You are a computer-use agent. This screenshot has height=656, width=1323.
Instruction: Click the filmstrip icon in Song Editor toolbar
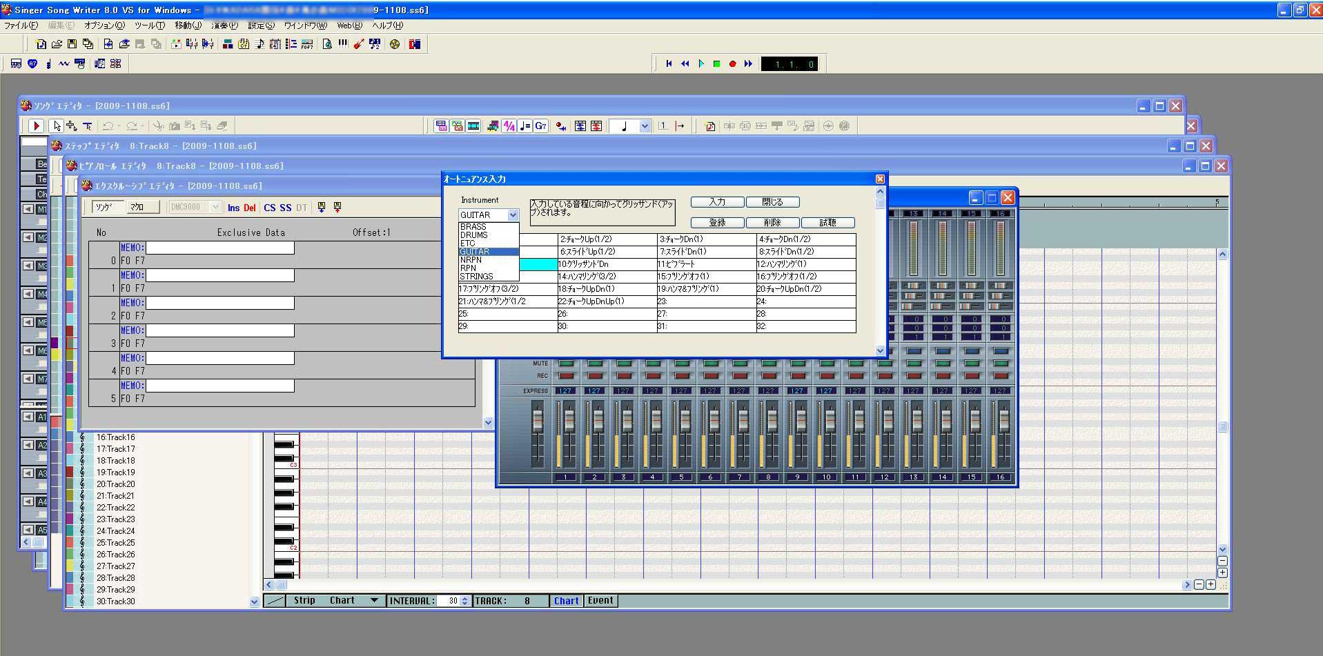pyautogui.click(x=473, y=126)
